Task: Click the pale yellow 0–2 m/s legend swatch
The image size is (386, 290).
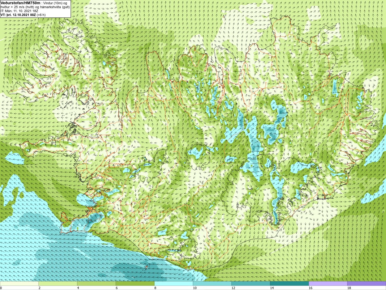Action: point(19,284)
